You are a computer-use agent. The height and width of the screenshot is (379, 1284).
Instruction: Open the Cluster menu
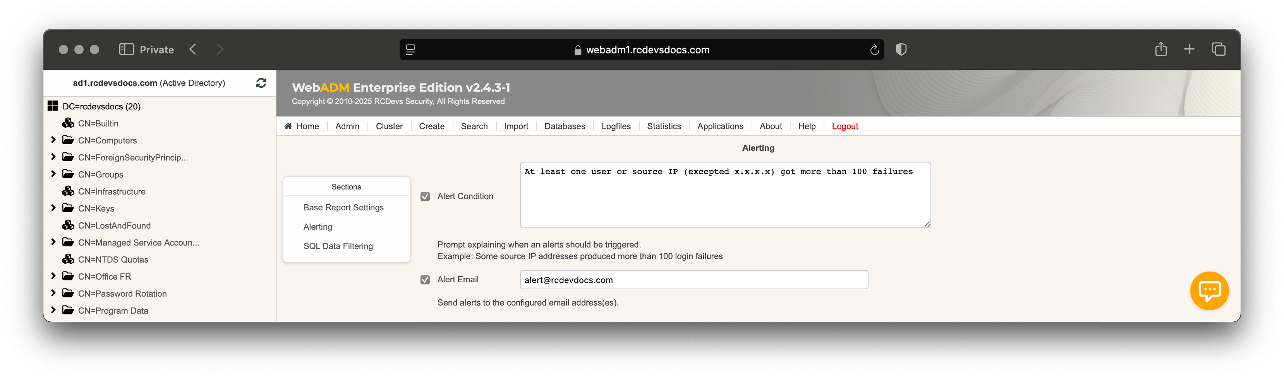(389, 126)
